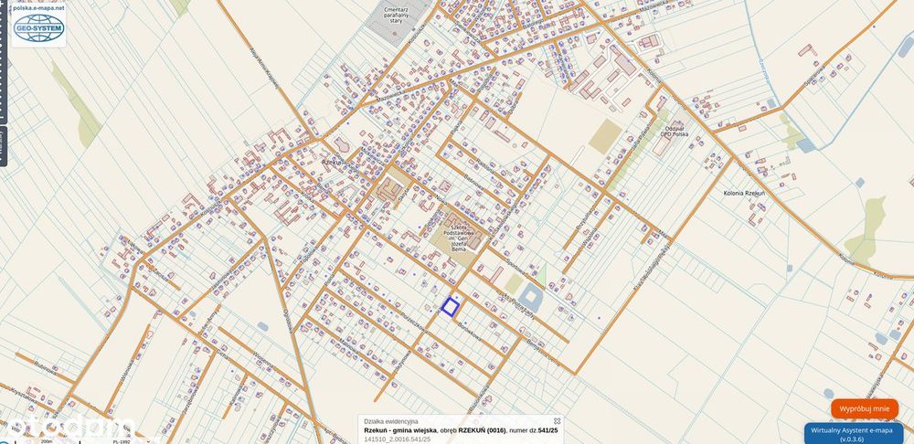Open Wirtualny Asystent e-mapa panel
Image resolution: width=914 pixels, height=444 pixels.
859,435
